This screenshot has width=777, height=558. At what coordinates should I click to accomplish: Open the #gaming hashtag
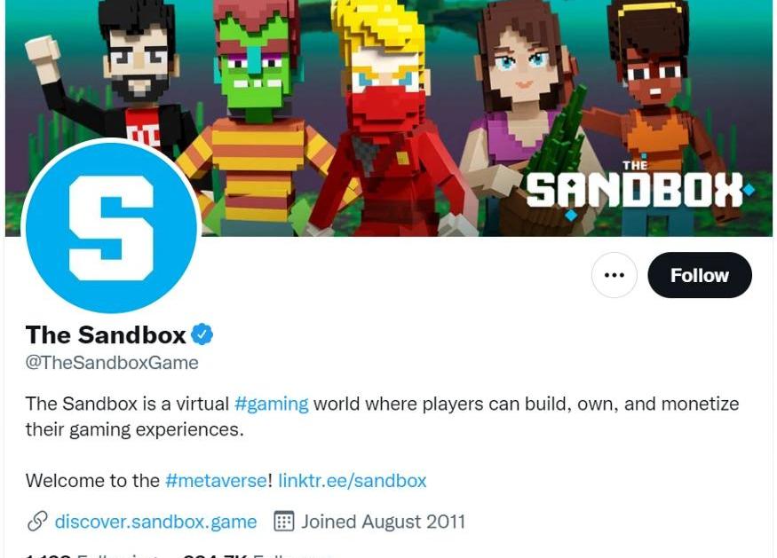(x=271, y=404)
